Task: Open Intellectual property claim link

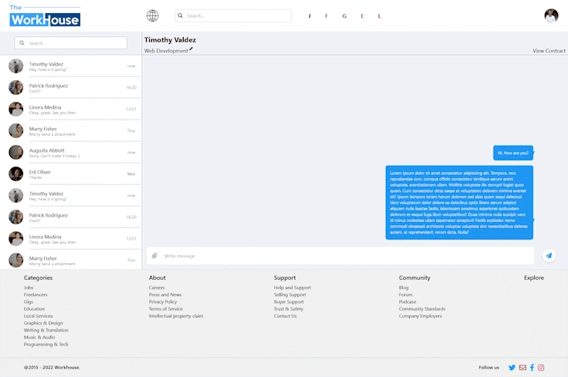Action: pos(176,316)
